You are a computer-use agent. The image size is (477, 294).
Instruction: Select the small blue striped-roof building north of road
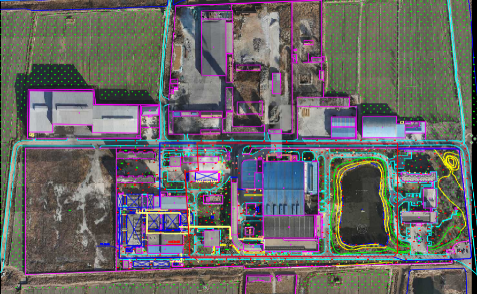[343, 127]
